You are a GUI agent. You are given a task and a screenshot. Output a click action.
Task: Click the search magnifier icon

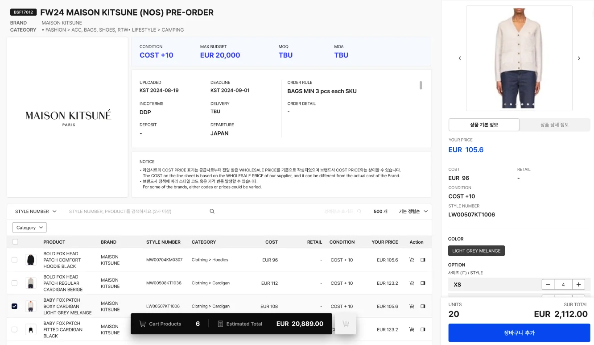(x=212, y=212)
